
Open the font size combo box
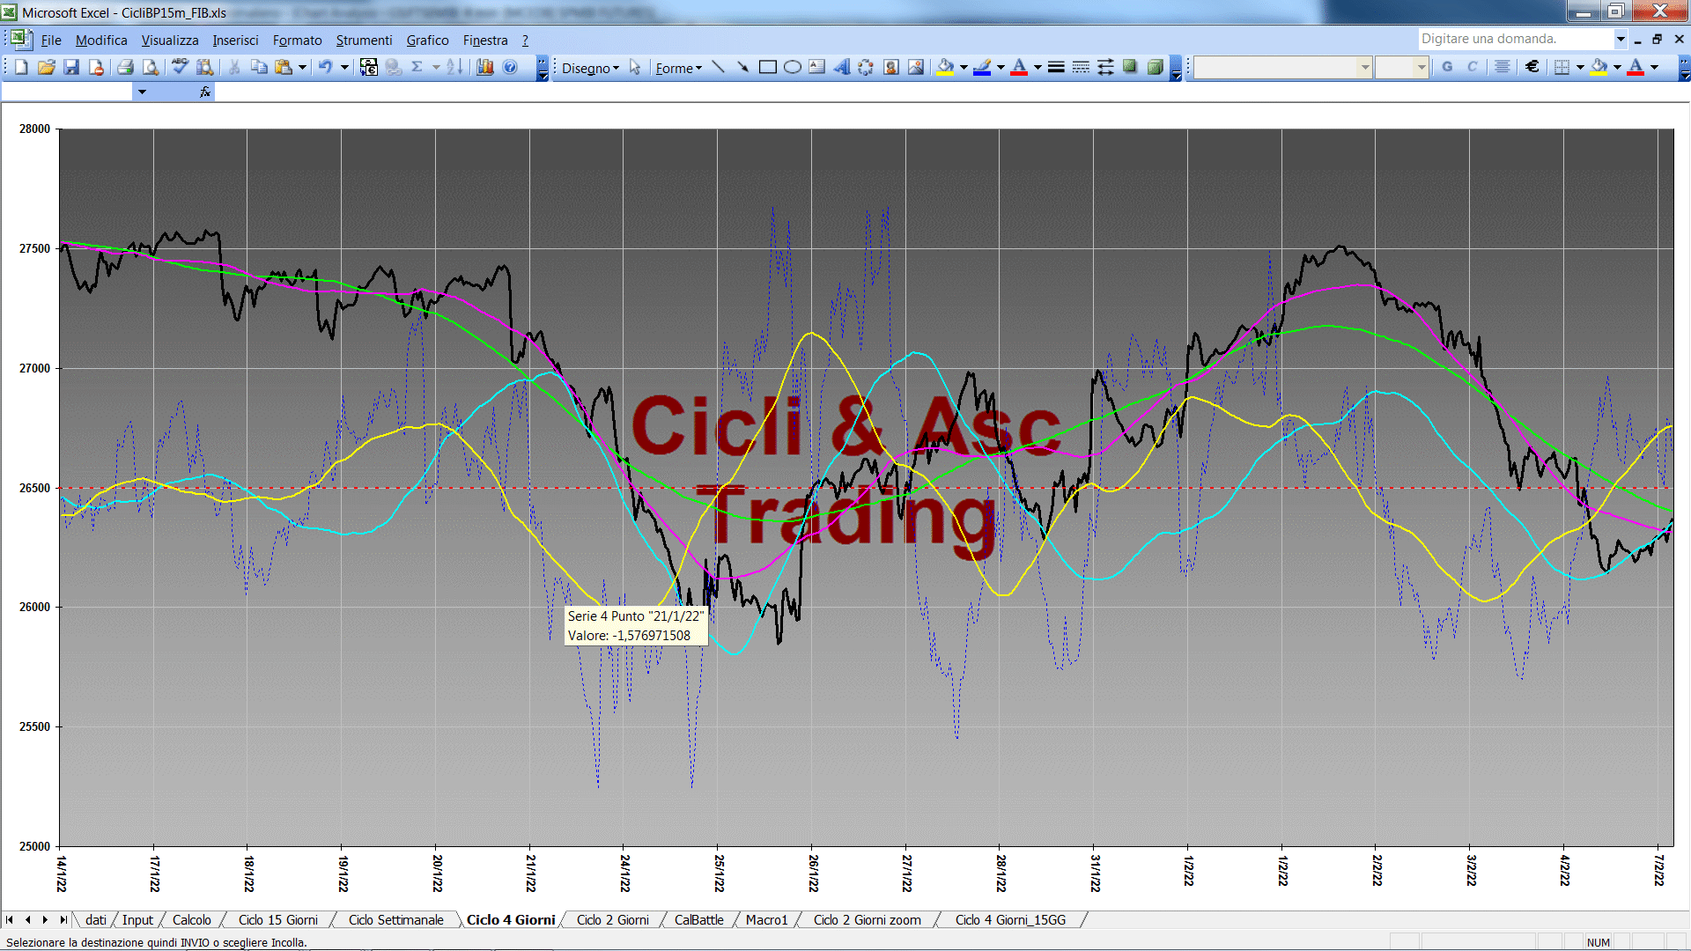pos(1401,67)
